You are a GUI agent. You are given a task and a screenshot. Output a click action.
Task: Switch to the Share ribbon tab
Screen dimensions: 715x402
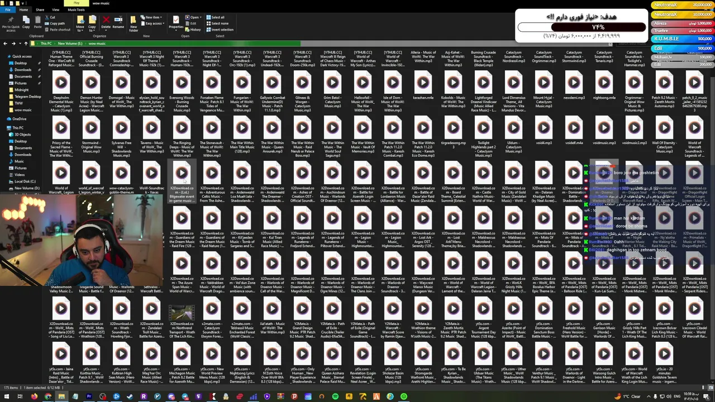click(40, 10)
